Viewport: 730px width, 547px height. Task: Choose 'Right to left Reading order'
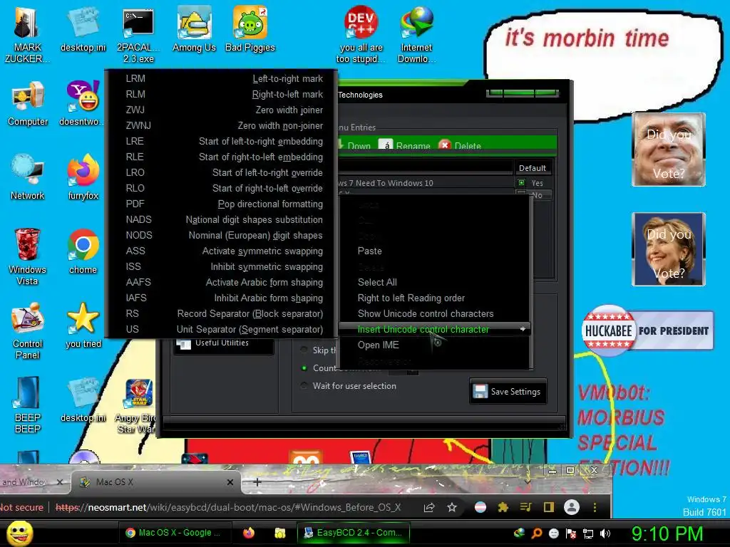click(436, 298)
